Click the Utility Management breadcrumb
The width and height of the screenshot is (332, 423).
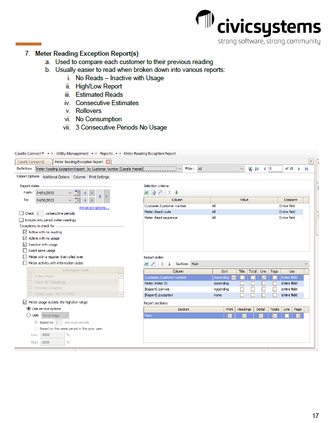tap(72, 154)
